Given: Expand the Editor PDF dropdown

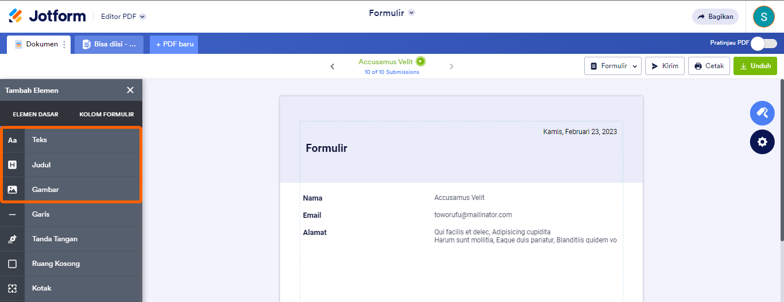Looking at the screenshot, I should (x=142, y=17).
